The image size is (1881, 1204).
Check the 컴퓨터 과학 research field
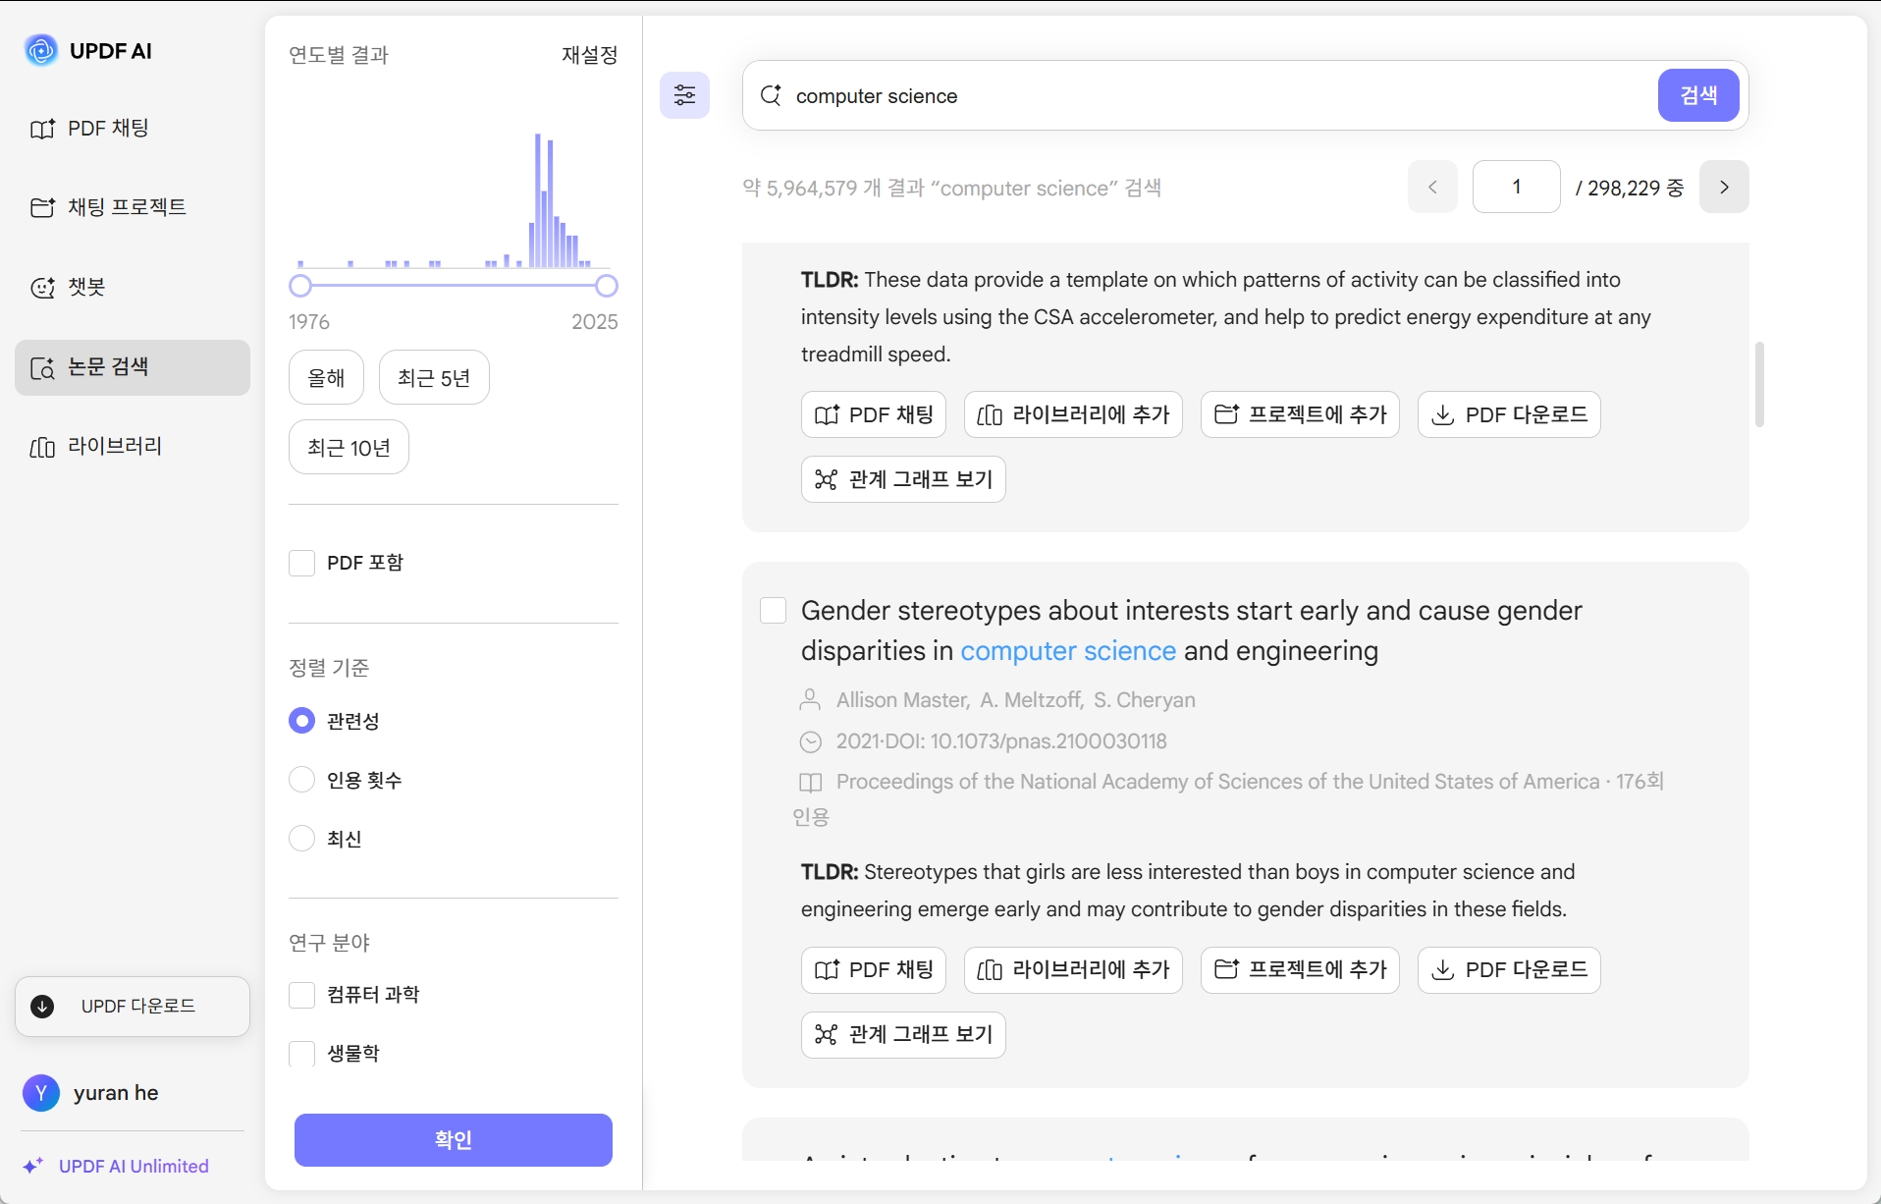301,995
